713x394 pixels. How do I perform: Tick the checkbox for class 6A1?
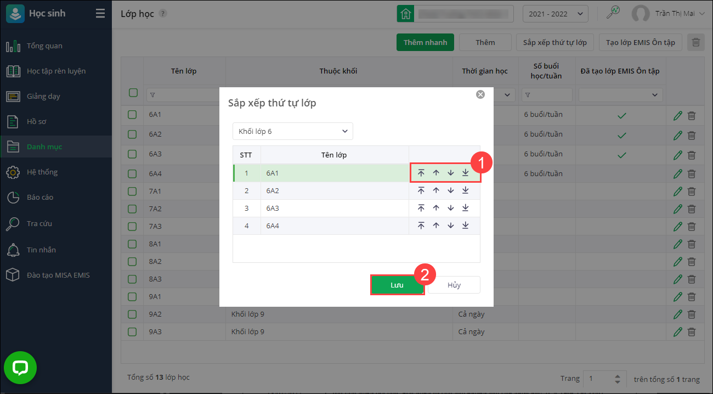[132, 115]
